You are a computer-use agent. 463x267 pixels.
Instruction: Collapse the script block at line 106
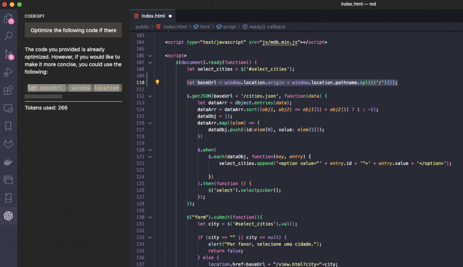coord(150,56)
